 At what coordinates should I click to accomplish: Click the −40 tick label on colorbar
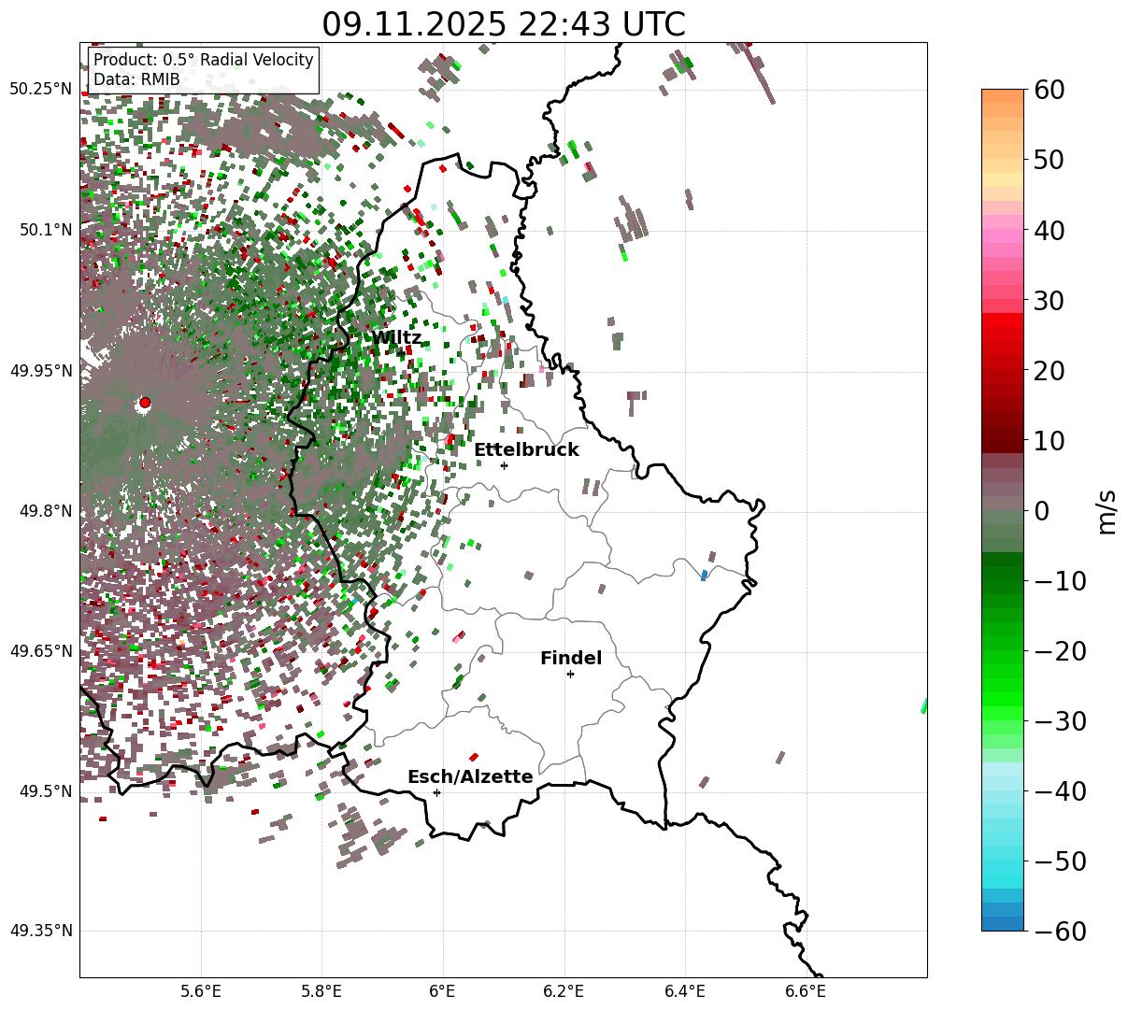click(x=1059, y=791)
